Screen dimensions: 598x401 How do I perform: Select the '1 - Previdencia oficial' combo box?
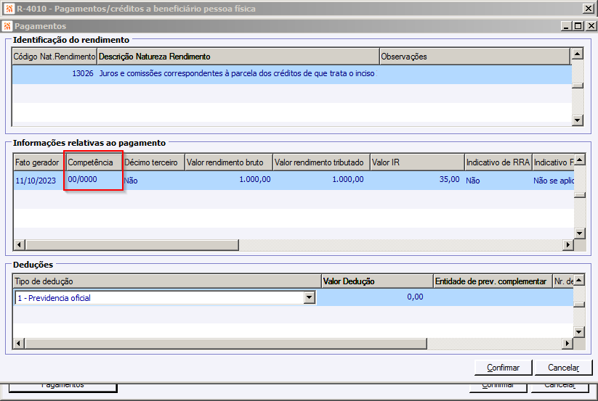tap(165, 297)
